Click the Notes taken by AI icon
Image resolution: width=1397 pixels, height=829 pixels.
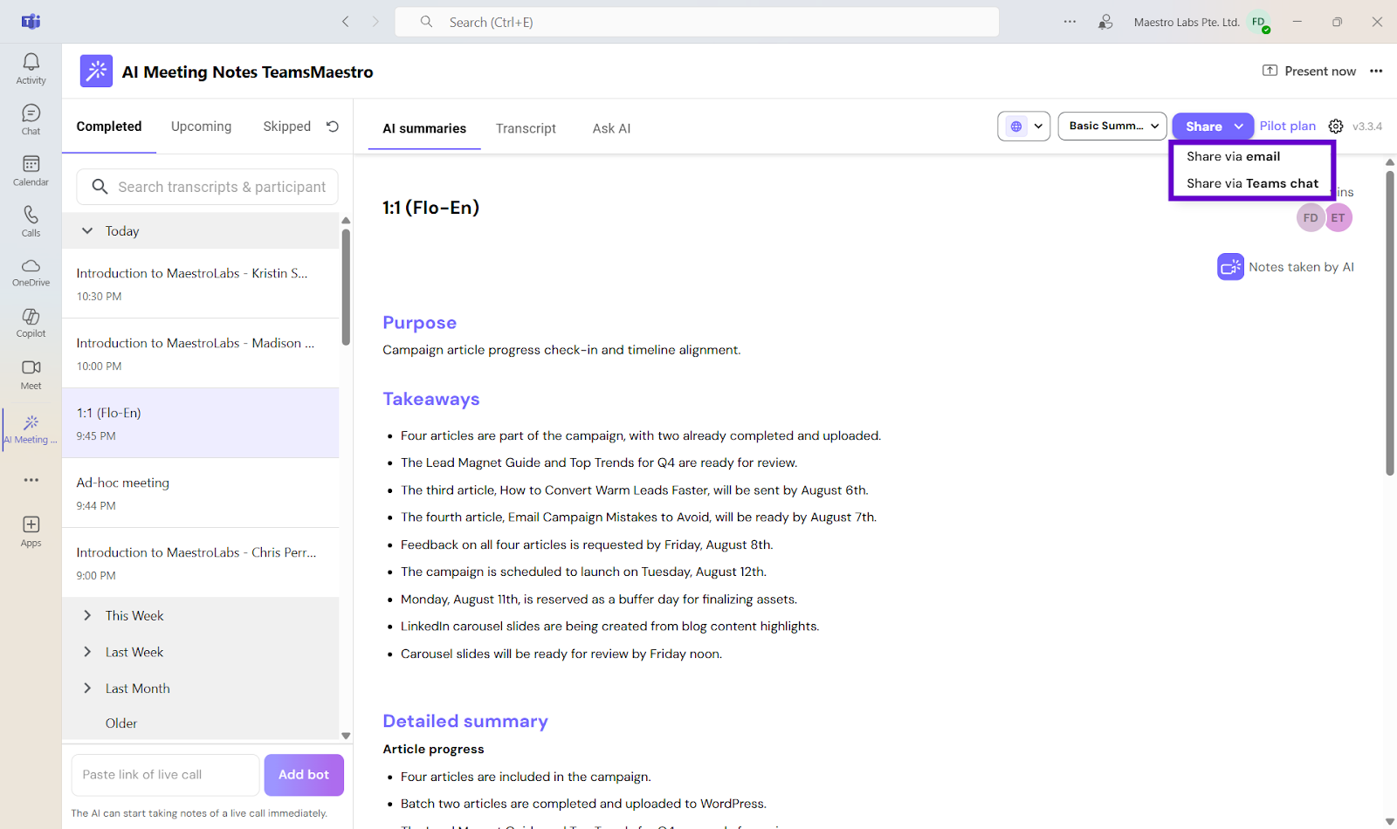(x=1230, y=267)
